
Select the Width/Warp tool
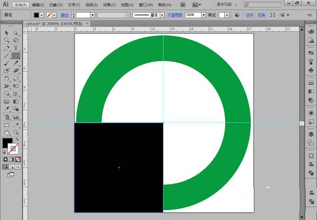6,86
